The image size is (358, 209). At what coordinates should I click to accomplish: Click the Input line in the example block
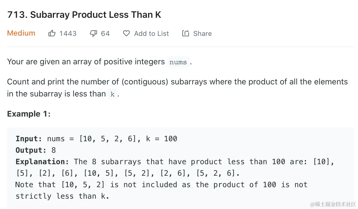coord(96,139)
